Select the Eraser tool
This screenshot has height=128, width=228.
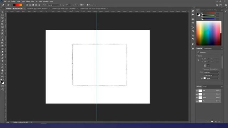(x=2, y=46)
